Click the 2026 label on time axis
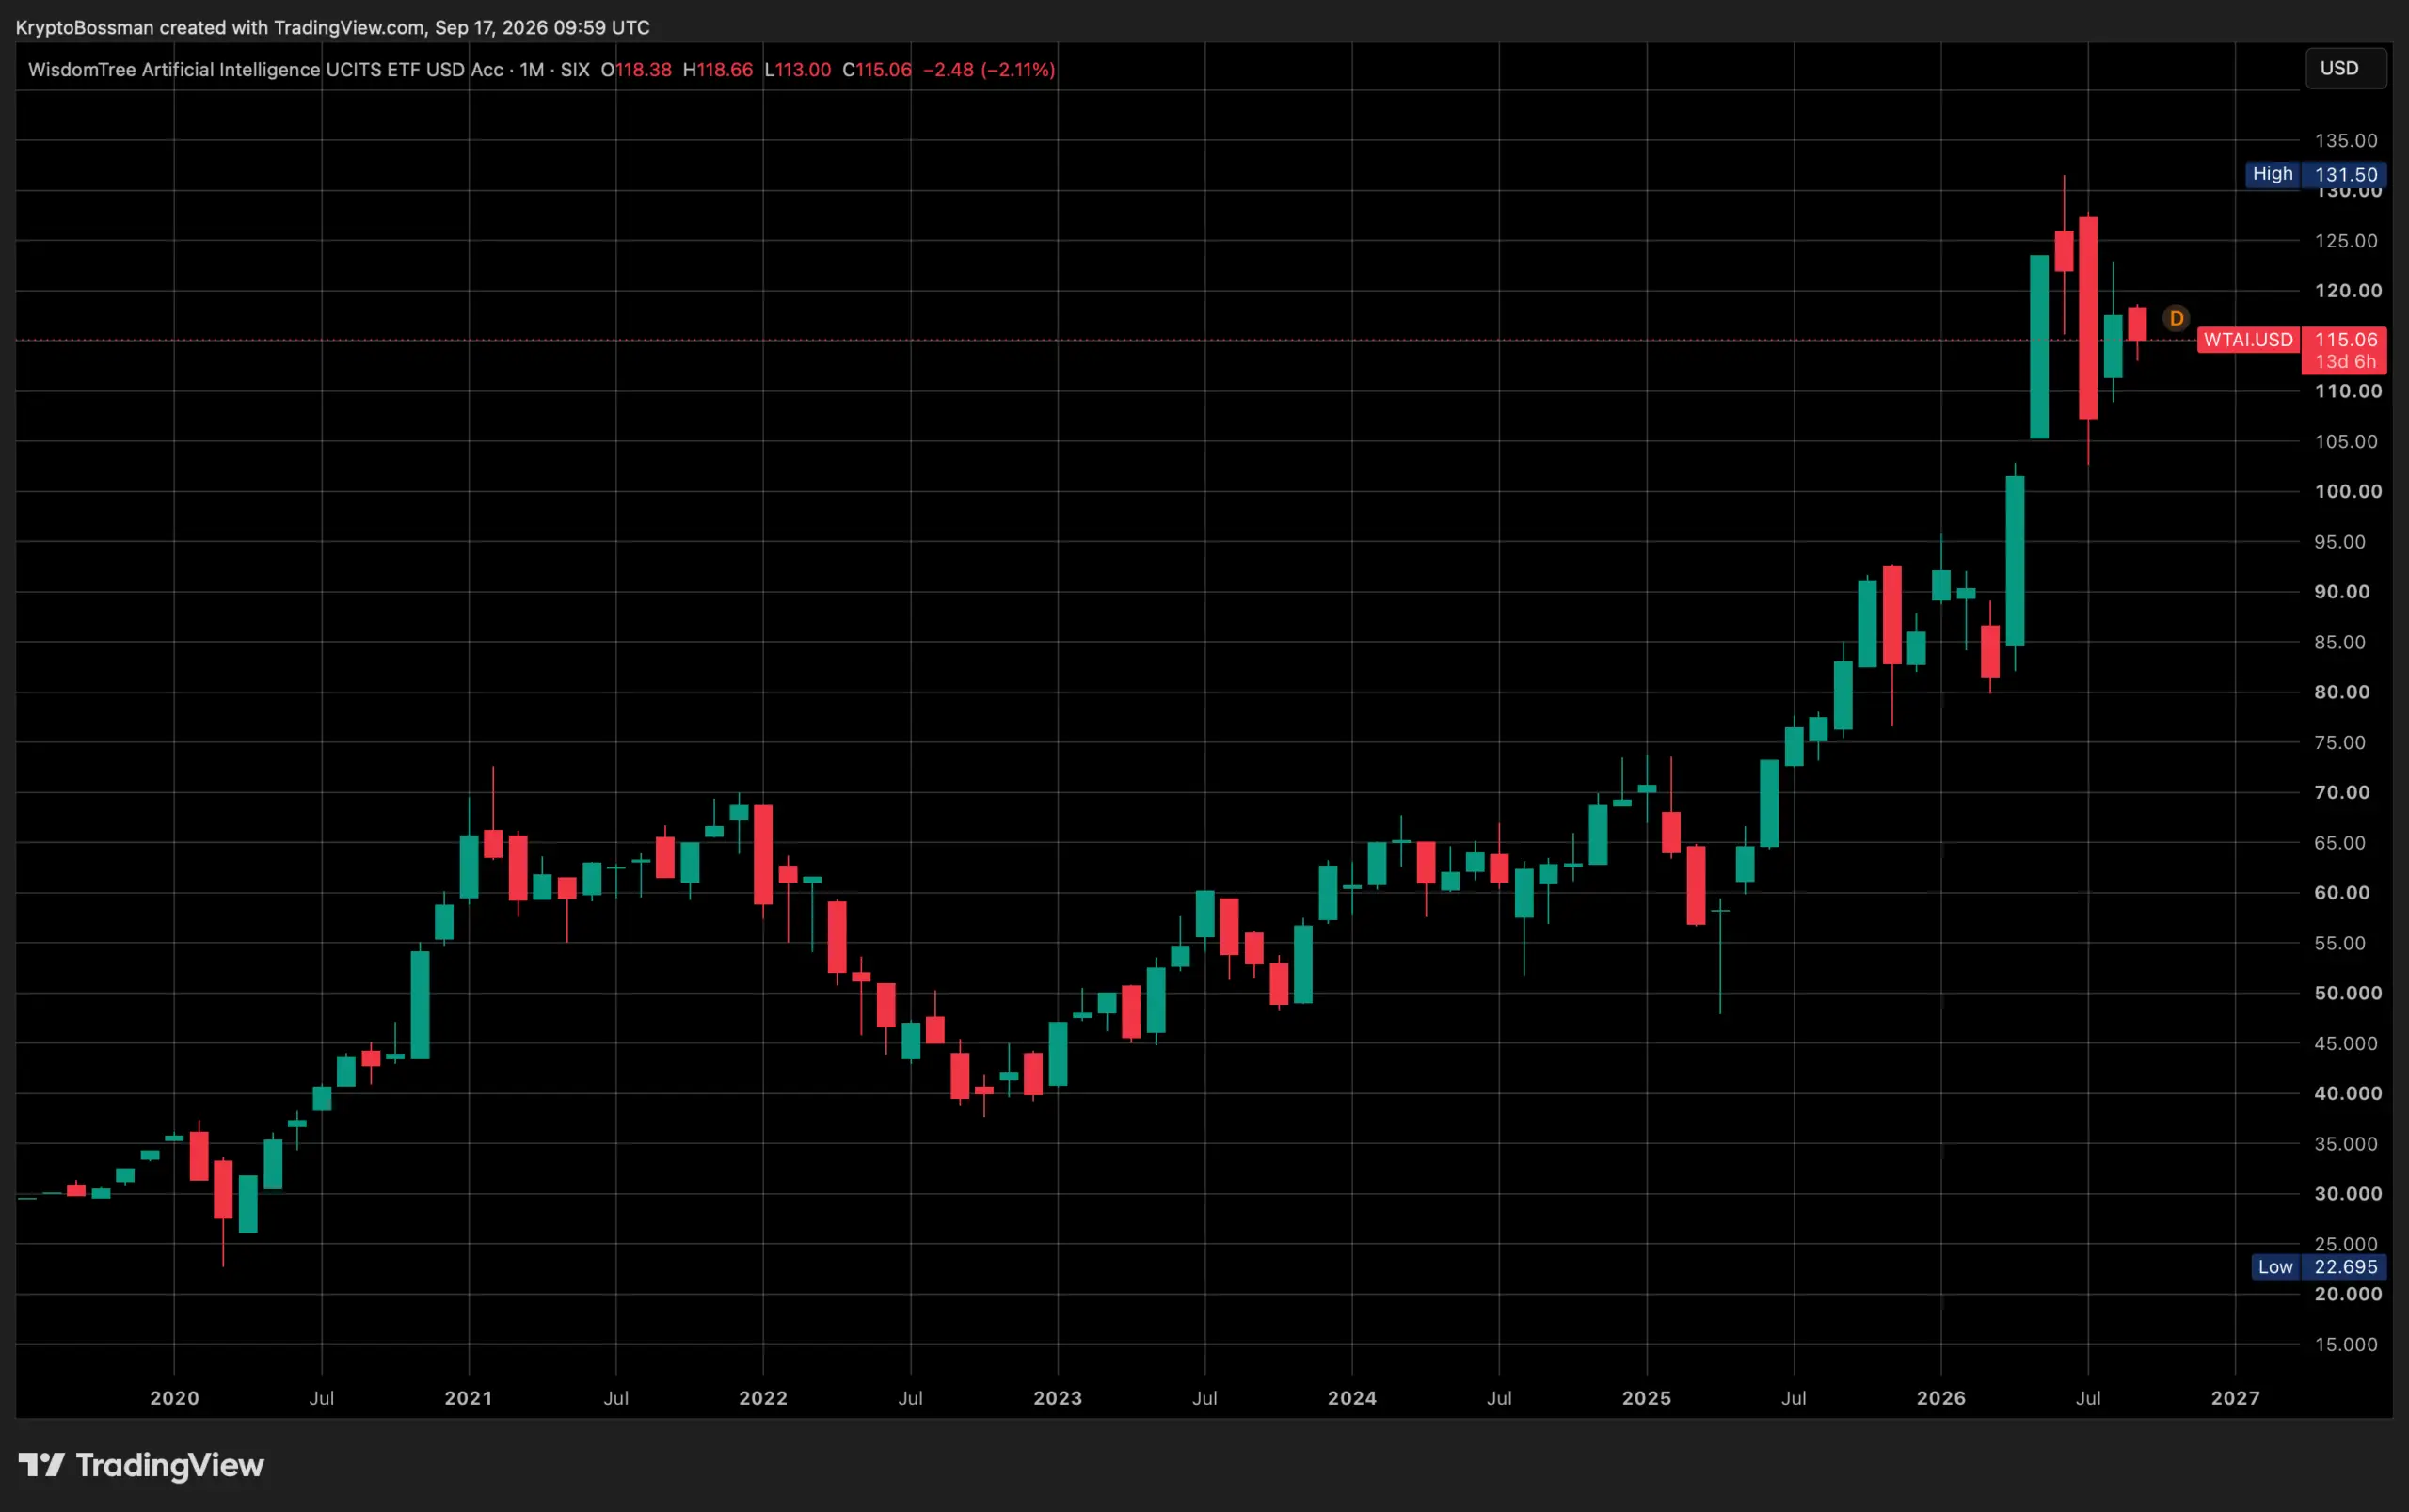Viewport: 2409px width, 1512px height. 1941,1398
